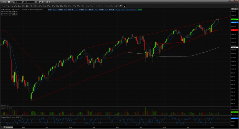Pick the ellipse drawing tool
The height and width of the screenshot is (129, 239).
pyautogui.click(x=31, y=6)
